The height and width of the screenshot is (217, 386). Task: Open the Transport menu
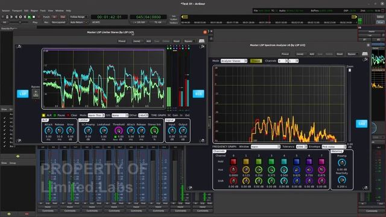17,11
